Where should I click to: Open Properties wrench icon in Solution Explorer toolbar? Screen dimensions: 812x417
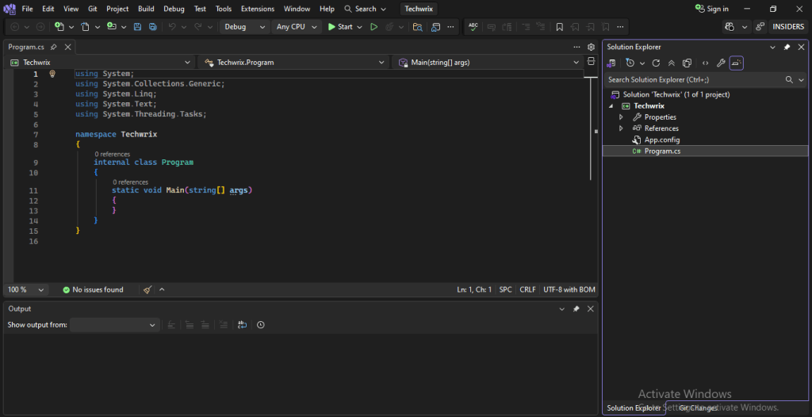721,63
